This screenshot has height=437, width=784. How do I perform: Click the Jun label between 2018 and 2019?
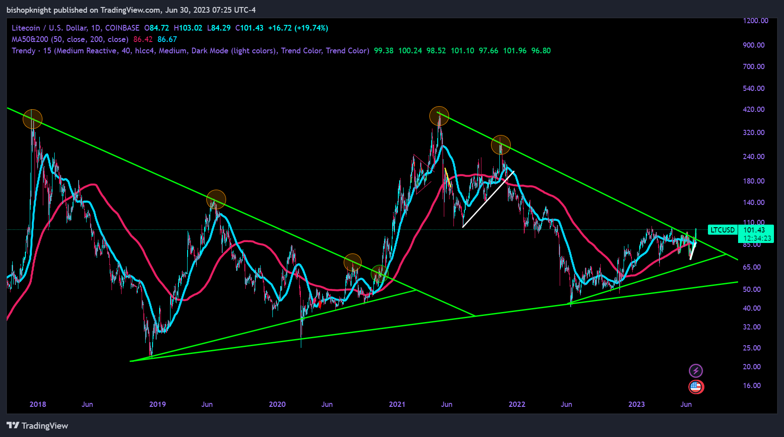click(x=87, y=404)
